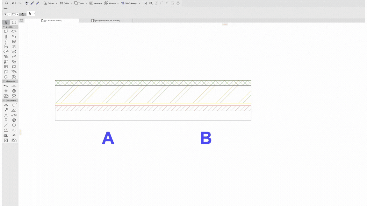Select the Slab tool
The width and height of the screenshot is (367, 206).
pos(14,31)
